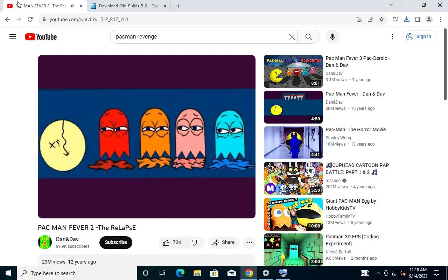Viewport: 448px width, 280px height.
Task: Open Giant PAC-MAN Egg title link
Action: (351, 204)
